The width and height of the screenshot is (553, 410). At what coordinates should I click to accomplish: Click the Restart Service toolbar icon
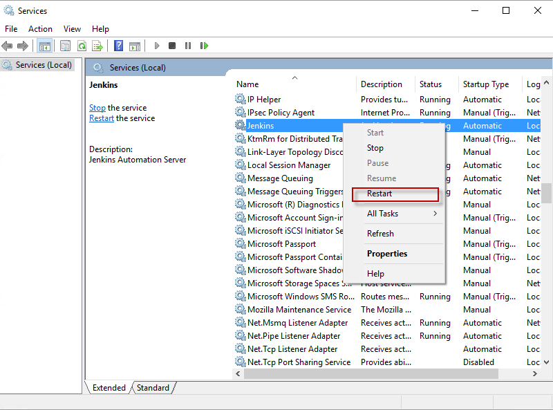tap(204, 46)
